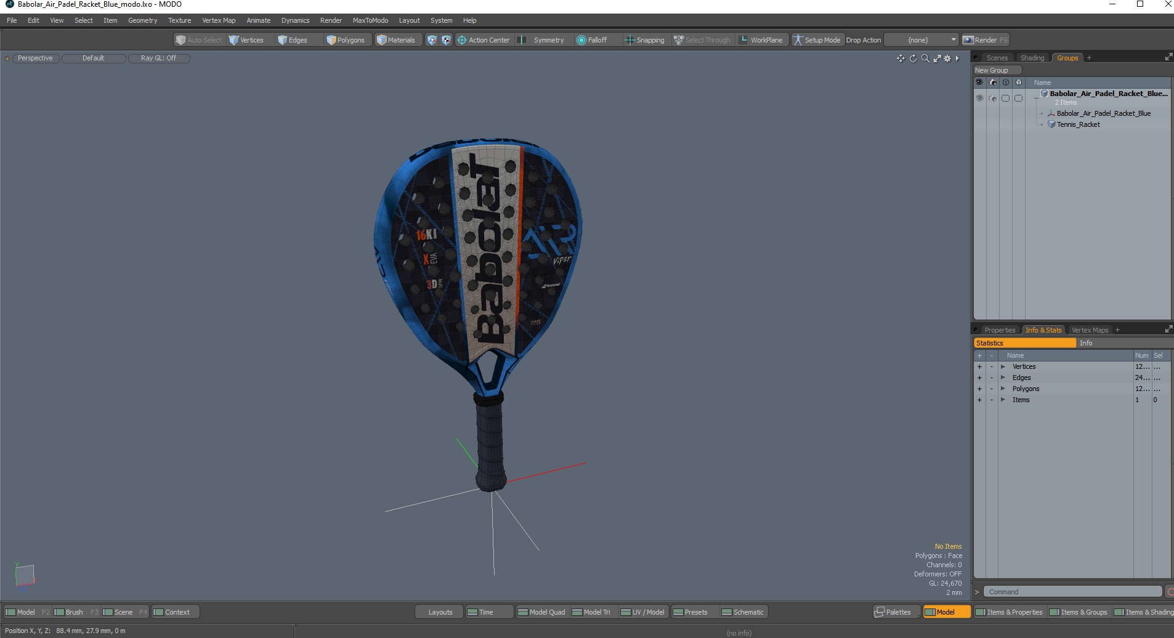Click the eye visibility column header
Viewport: 1174px width, 638px height.
(979, 82)
